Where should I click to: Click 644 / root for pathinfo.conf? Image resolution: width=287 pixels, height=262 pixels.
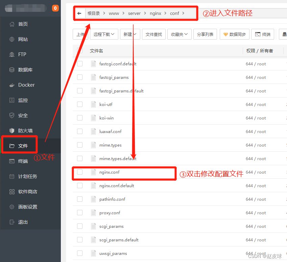(256, 199)
